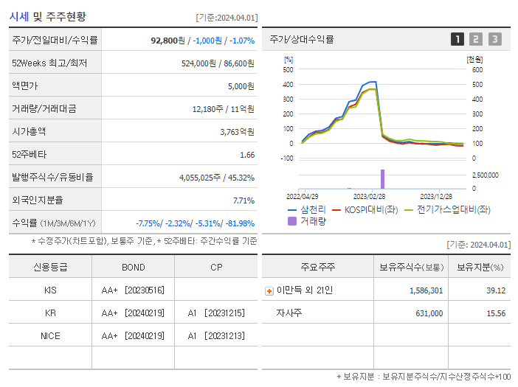Click the -7.75% 1M return value
518x387 pixels.
click(x=148, y=223)
